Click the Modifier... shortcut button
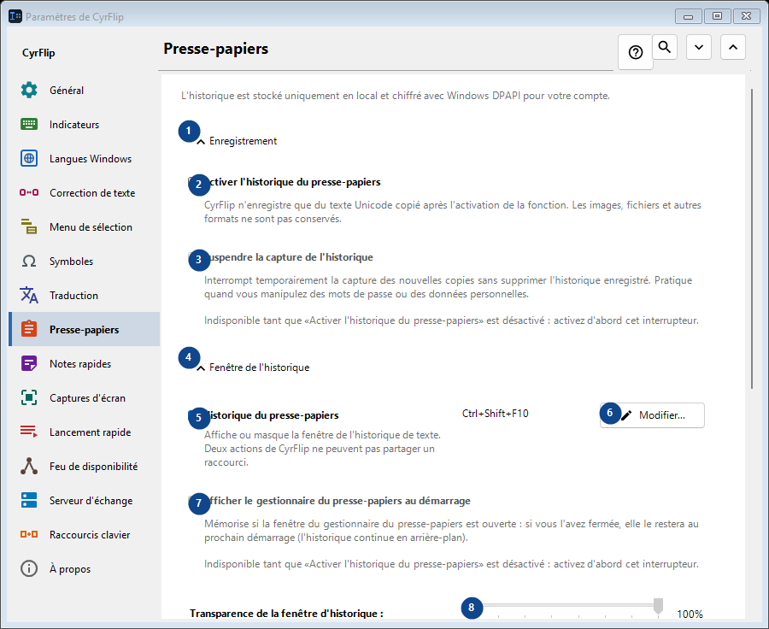 [652, 415]
